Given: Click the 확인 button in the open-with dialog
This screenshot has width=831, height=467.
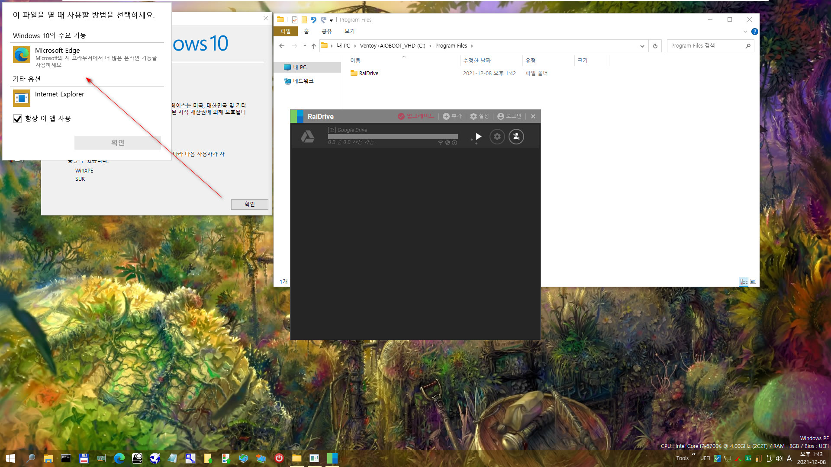Looking at the screenshot, I should [118, 143].
